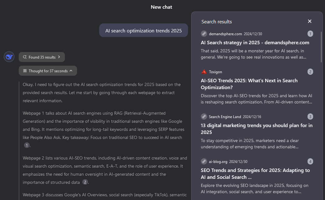The width and height of the screenshot is (325, 200).
Task: Click the paragraph beginning 'Webpage 1 talks about'
Action: [104, 129]
